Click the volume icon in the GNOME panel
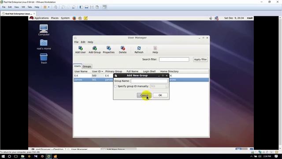 click(211, 18)
